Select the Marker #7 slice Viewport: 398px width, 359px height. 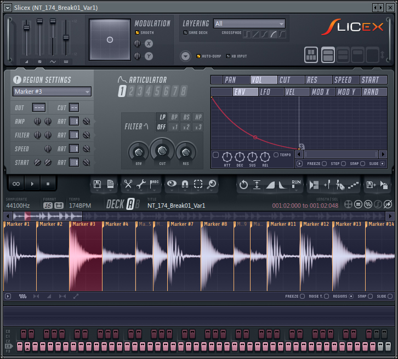pyautogui.click(x=184, y=257)
